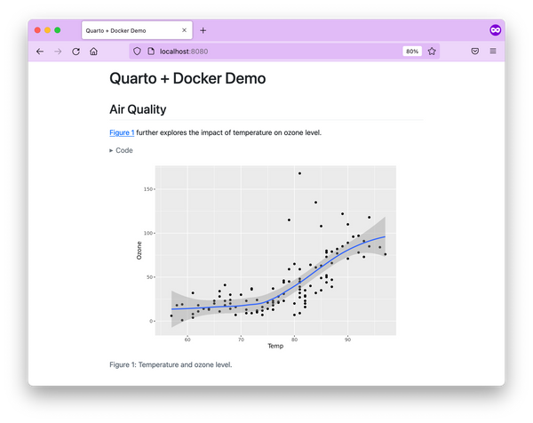Open the home page icon
Screen dimensions: 533x423
coord(93,52)
